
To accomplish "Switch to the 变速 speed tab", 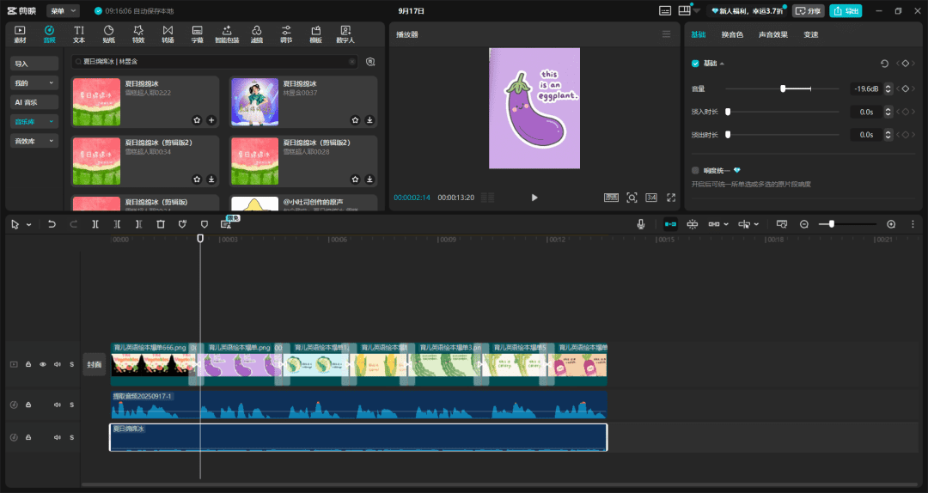I will [811, 34].
